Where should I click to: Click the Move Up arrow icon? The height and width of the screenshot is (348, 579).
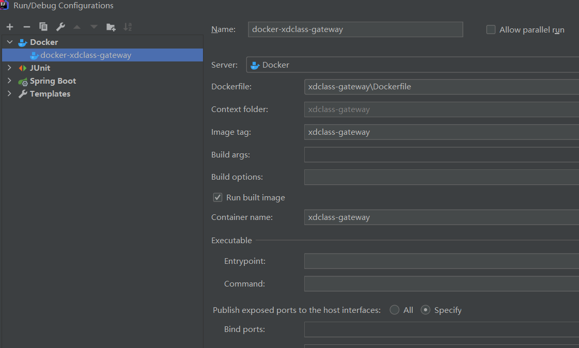[x=77, y=27]
